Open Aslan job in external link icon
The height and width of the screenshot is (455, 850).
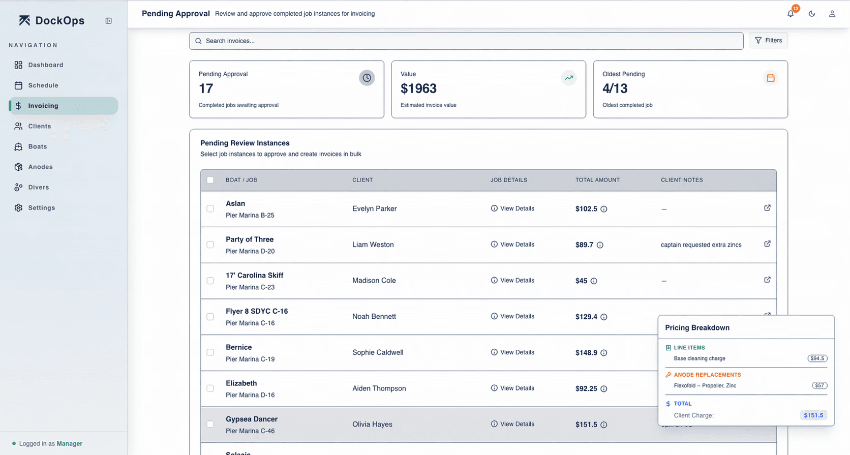(x=767, y=208)
